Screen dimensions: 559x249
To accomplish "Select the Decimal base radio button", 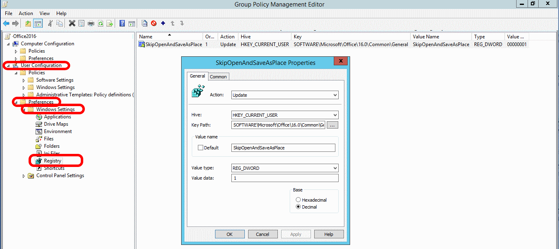I will 298,207.
